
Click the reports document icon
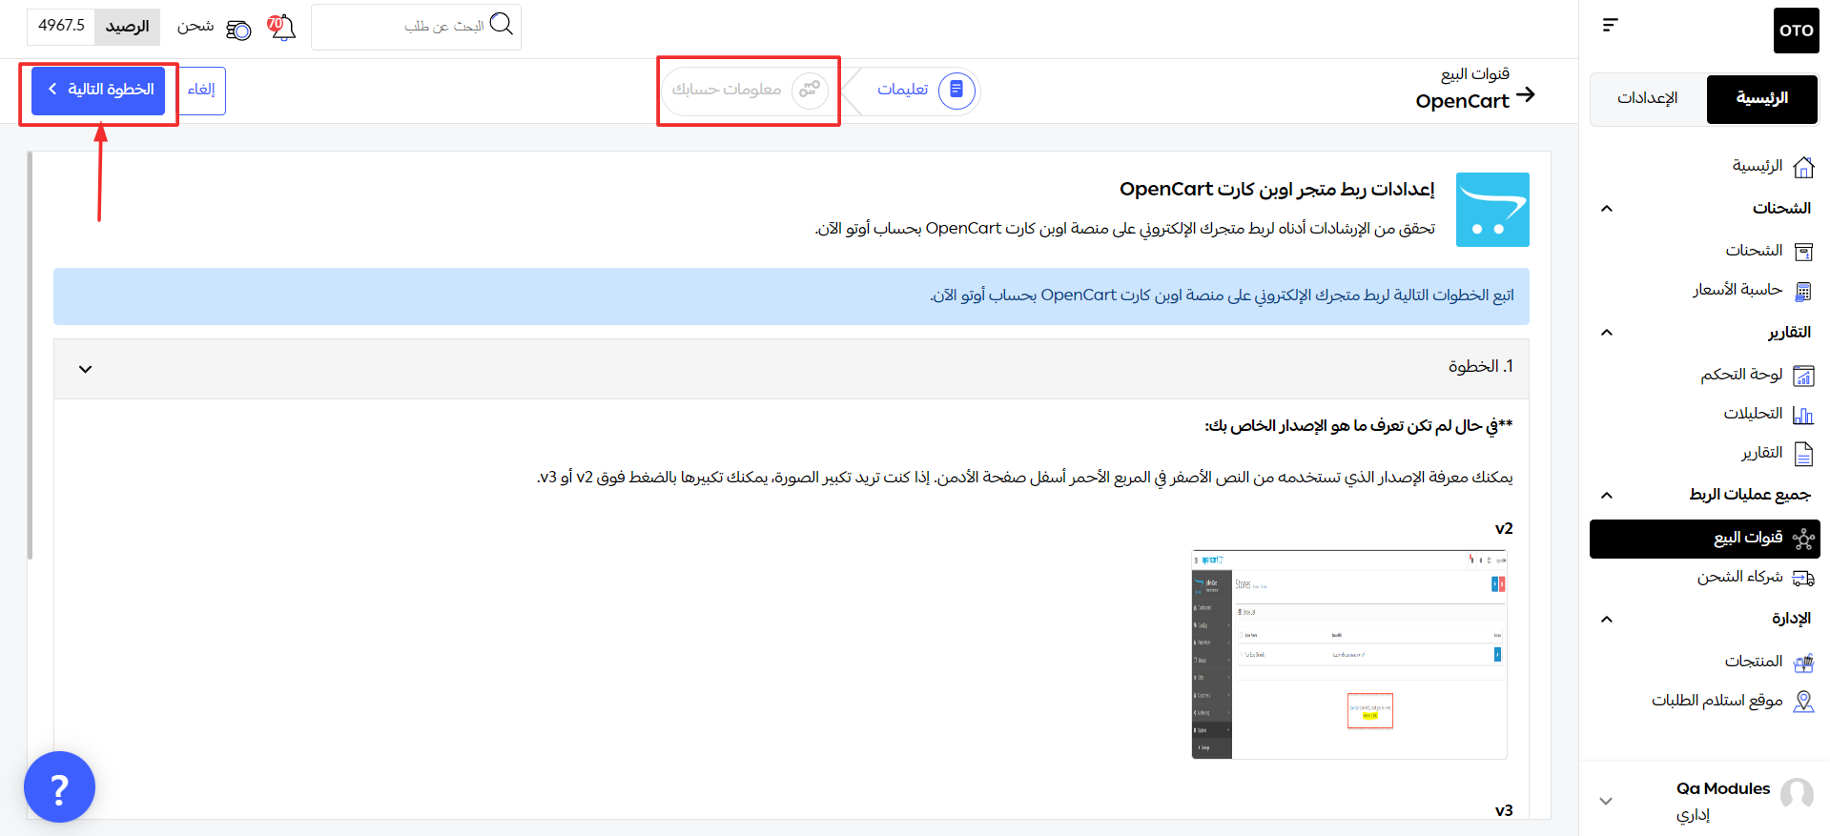[1803, 454]
